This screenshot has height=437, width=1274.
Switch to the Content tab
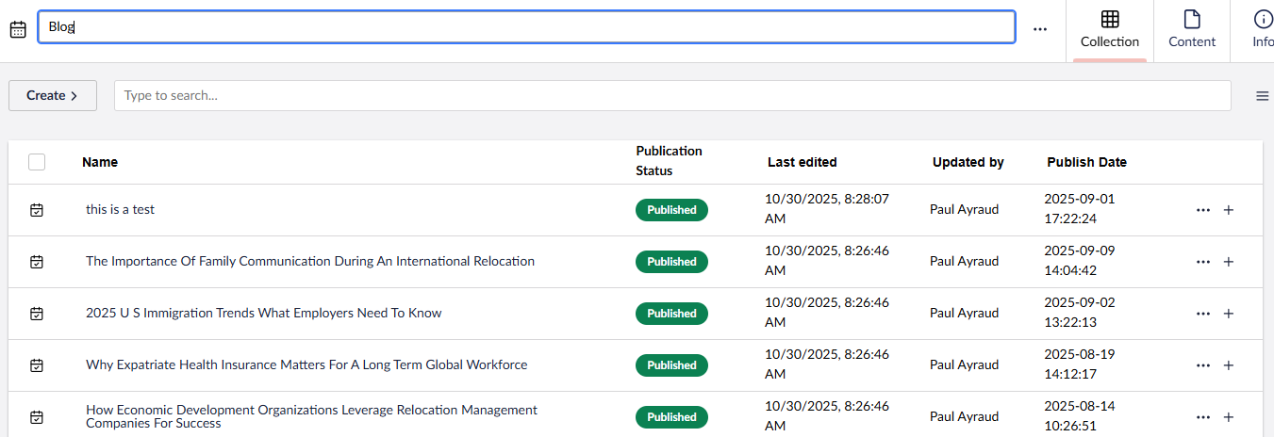(1191, 30)
